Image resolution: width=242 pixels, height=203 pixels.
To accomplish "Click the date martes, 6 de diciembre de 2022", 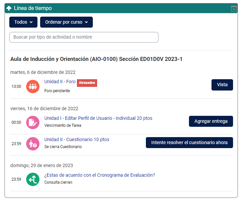I will (x=43, y=72).
